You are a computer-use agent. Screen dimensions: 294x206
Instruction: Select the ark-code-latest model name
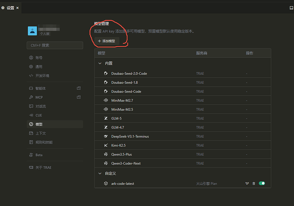coord(123,183)
